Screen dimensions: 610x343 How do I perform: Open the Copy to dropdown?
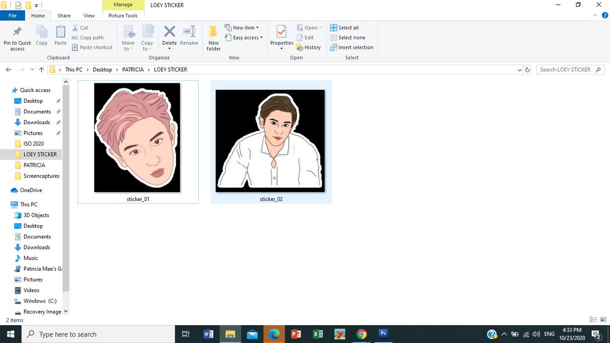coord(147,38)
